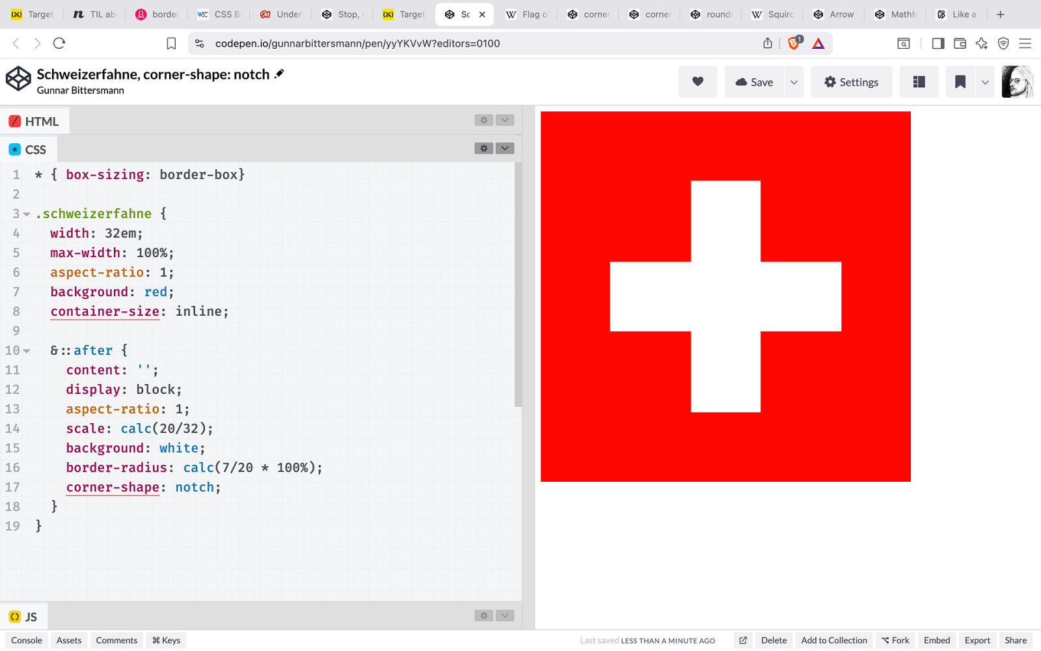Expand the CSS editor dropdown chevron

tap(505, 148)
